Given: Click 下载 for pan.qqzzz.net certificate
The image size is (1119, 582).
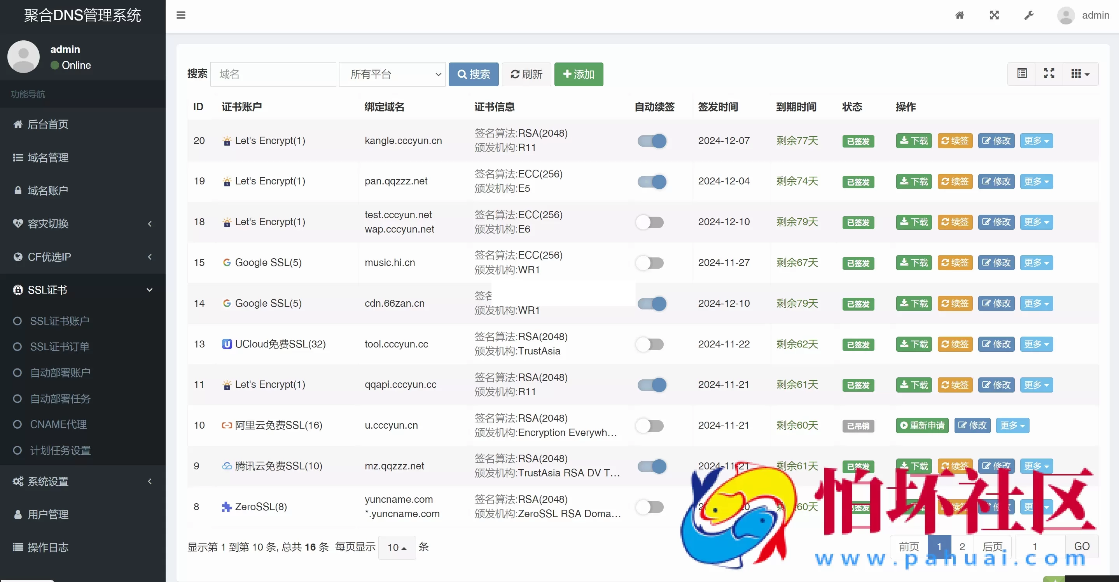Looking at the screenshot, I should pyautogui.click(x=914, y=181).
